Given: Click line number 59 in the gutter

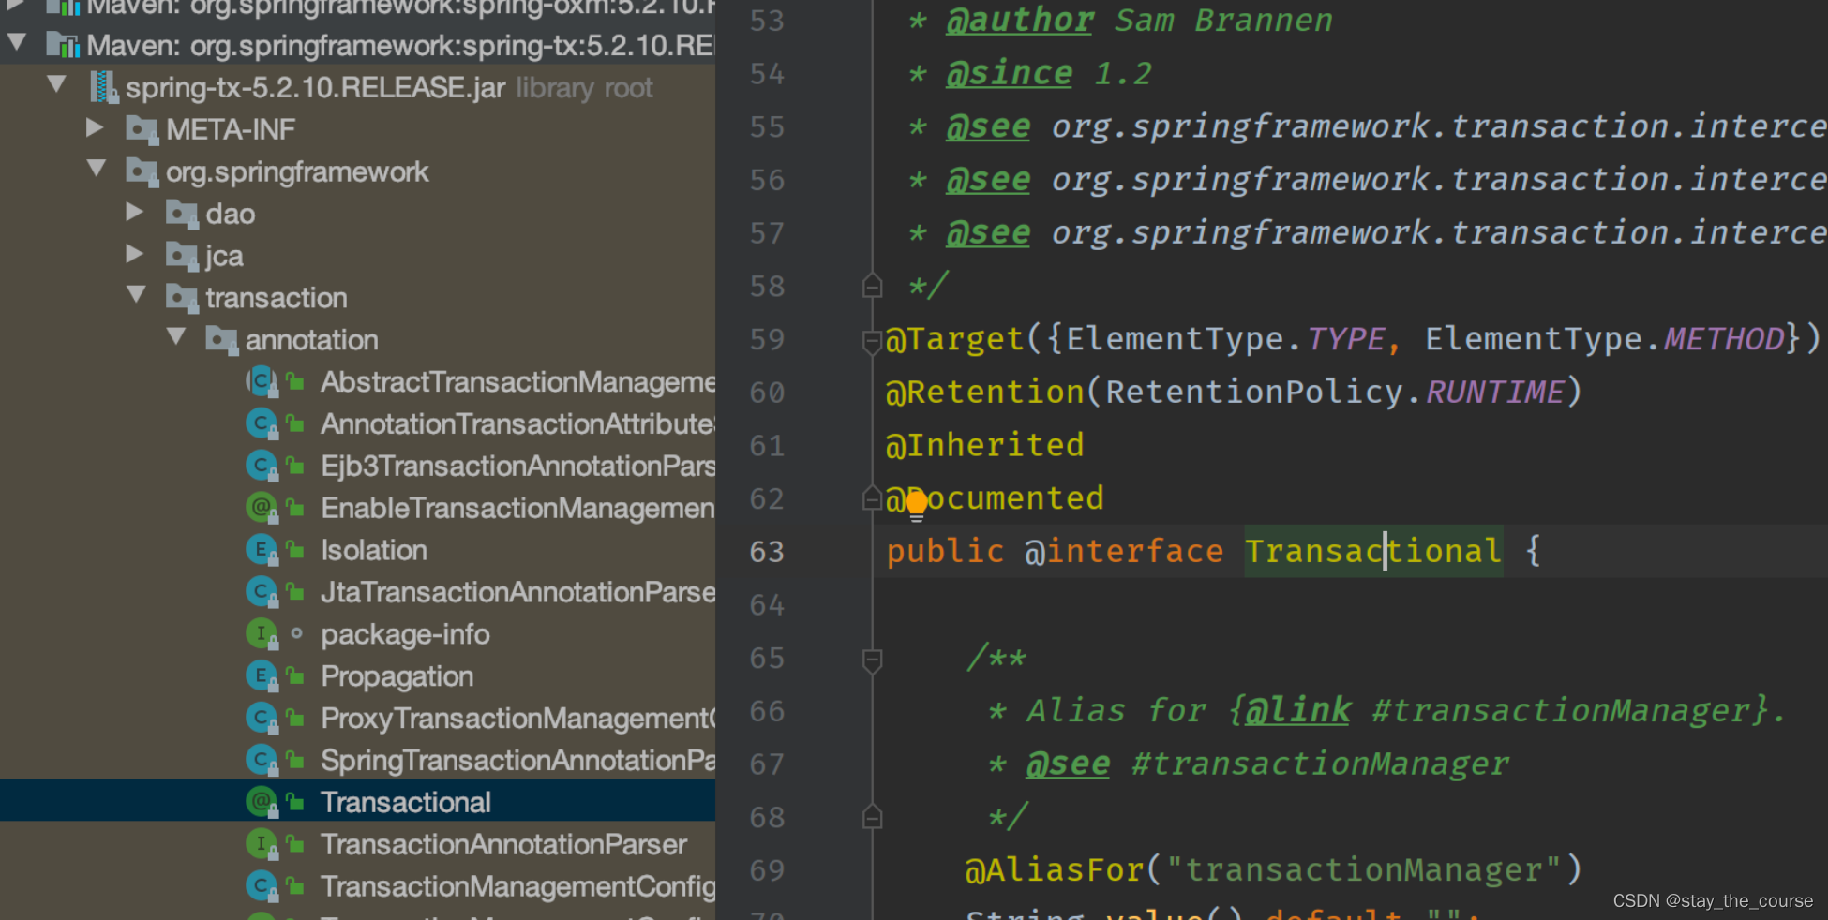Looking at the screenshot, I should point(767,339).
